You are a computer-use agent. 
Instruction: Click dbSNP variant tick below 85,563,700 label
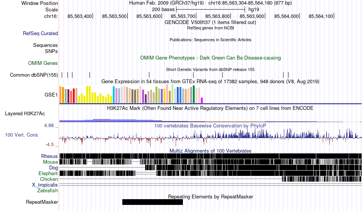point(193,75)
